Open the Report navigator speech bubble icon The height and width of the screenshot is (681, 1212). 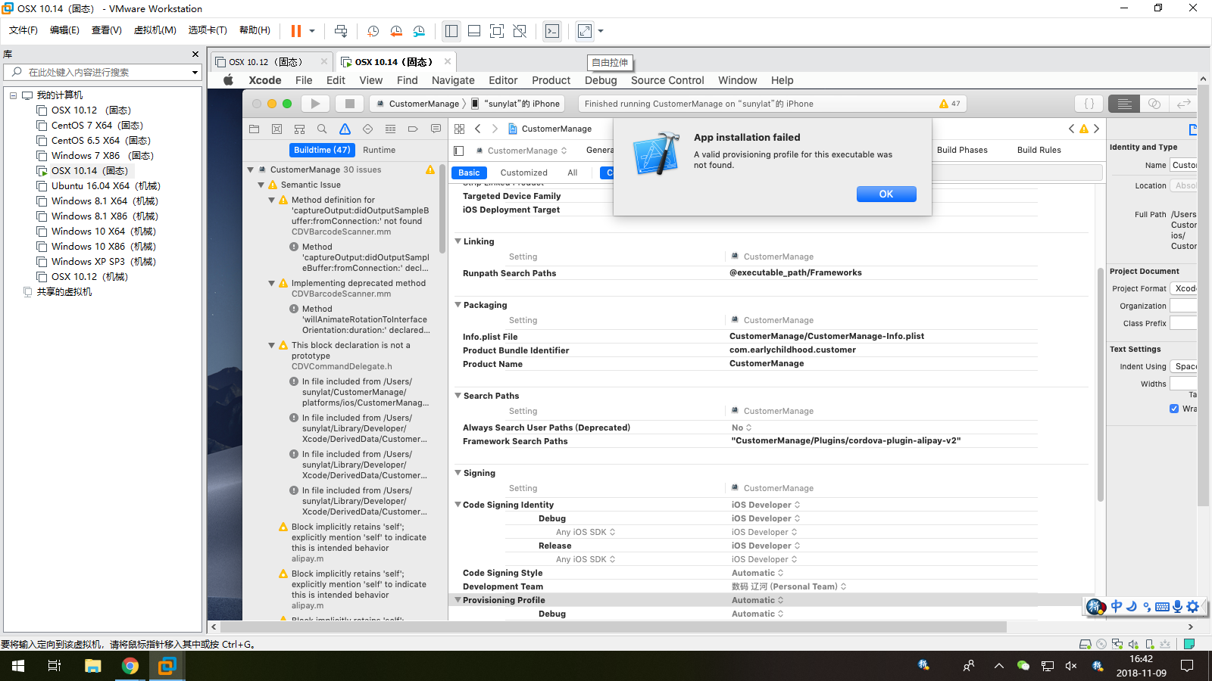point(436,129)
